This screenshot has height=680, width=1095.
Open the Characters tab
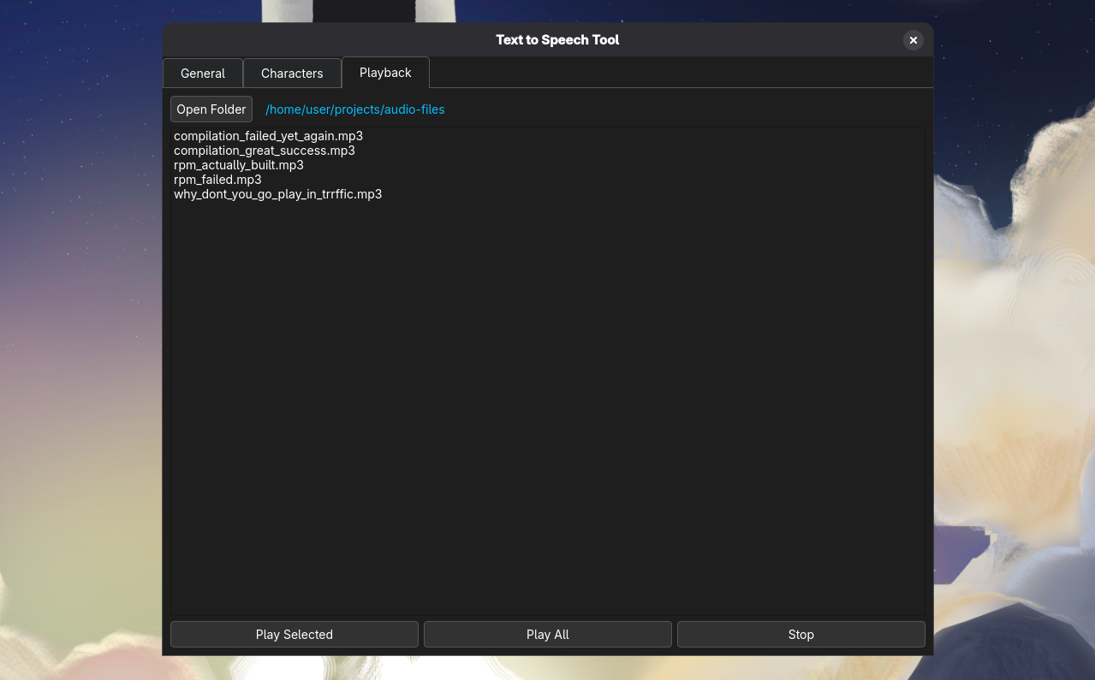coord(292,74)
